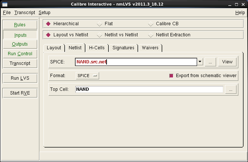Viewport: 248px width, 162px height.
Task: Select the Hierarchical radio option
Action: coord(62,24)
